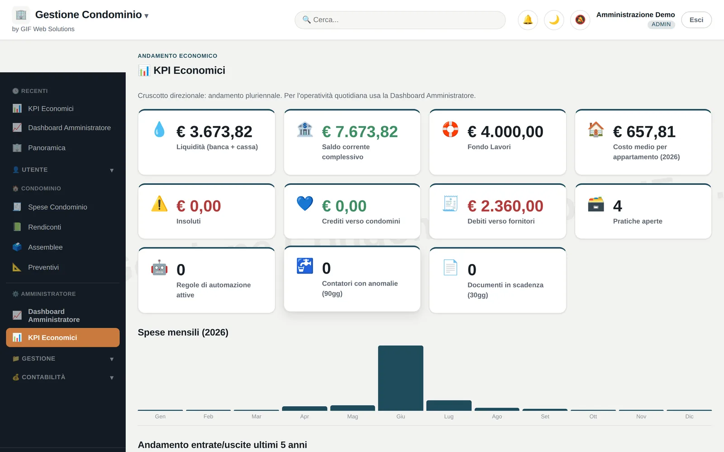724x452 pixels.
Task: Open the Gestione Condominio dropdown
Action: 92,15
